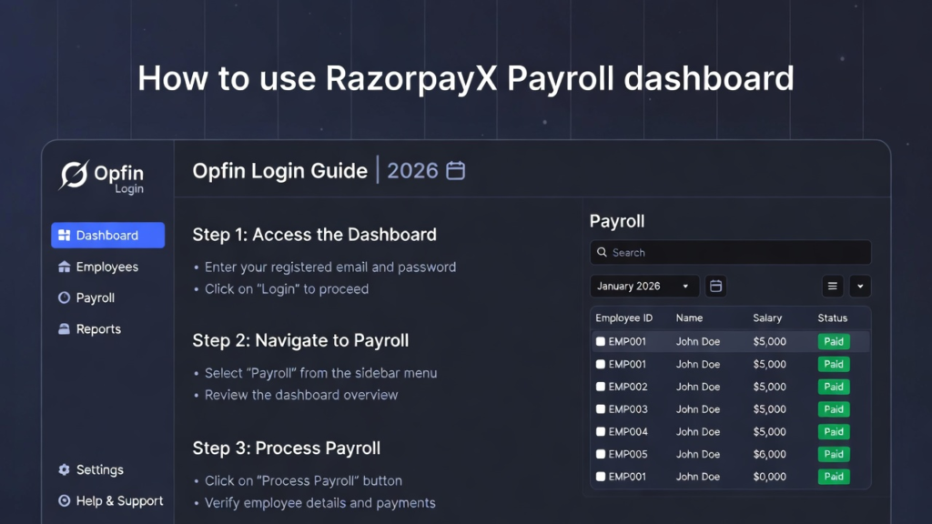This screenshot has width=932, height=524.
Task: Click the Status column header
Action: coord(832,318)
